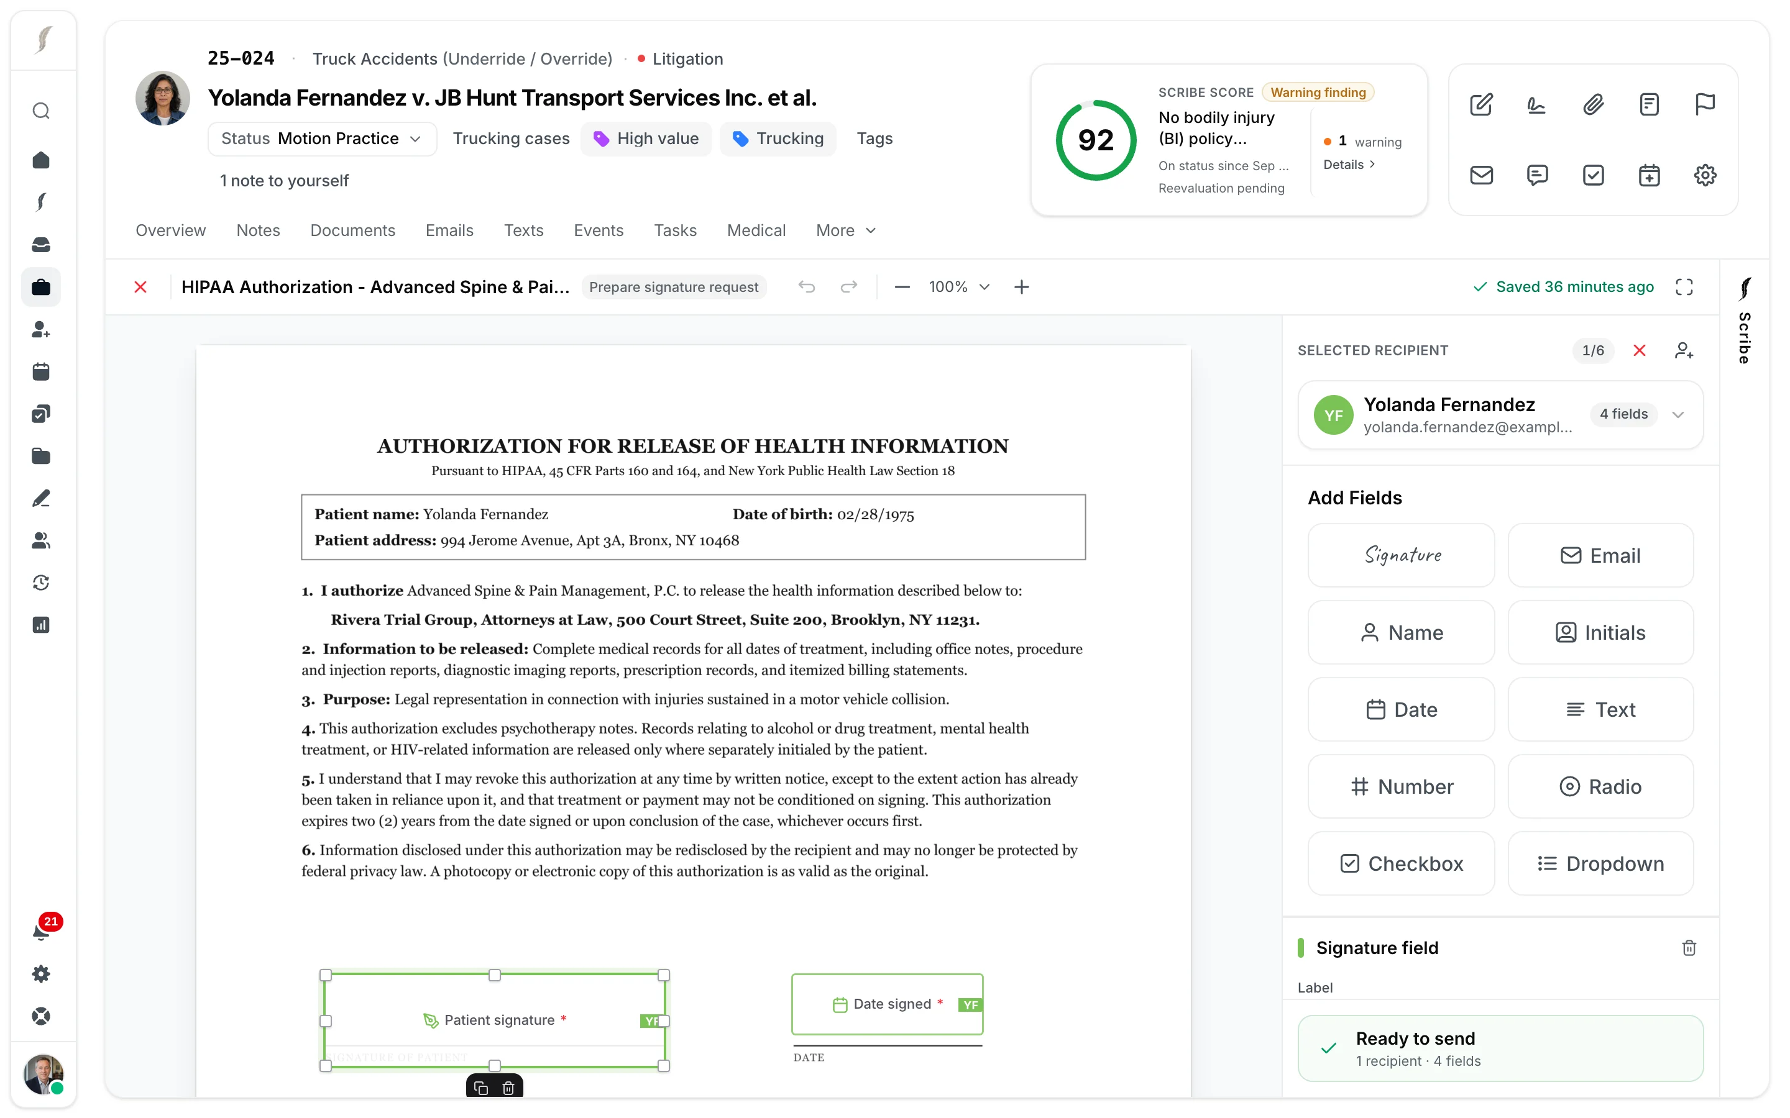Open the Status Motion Practice dropdown

[322, 139]
